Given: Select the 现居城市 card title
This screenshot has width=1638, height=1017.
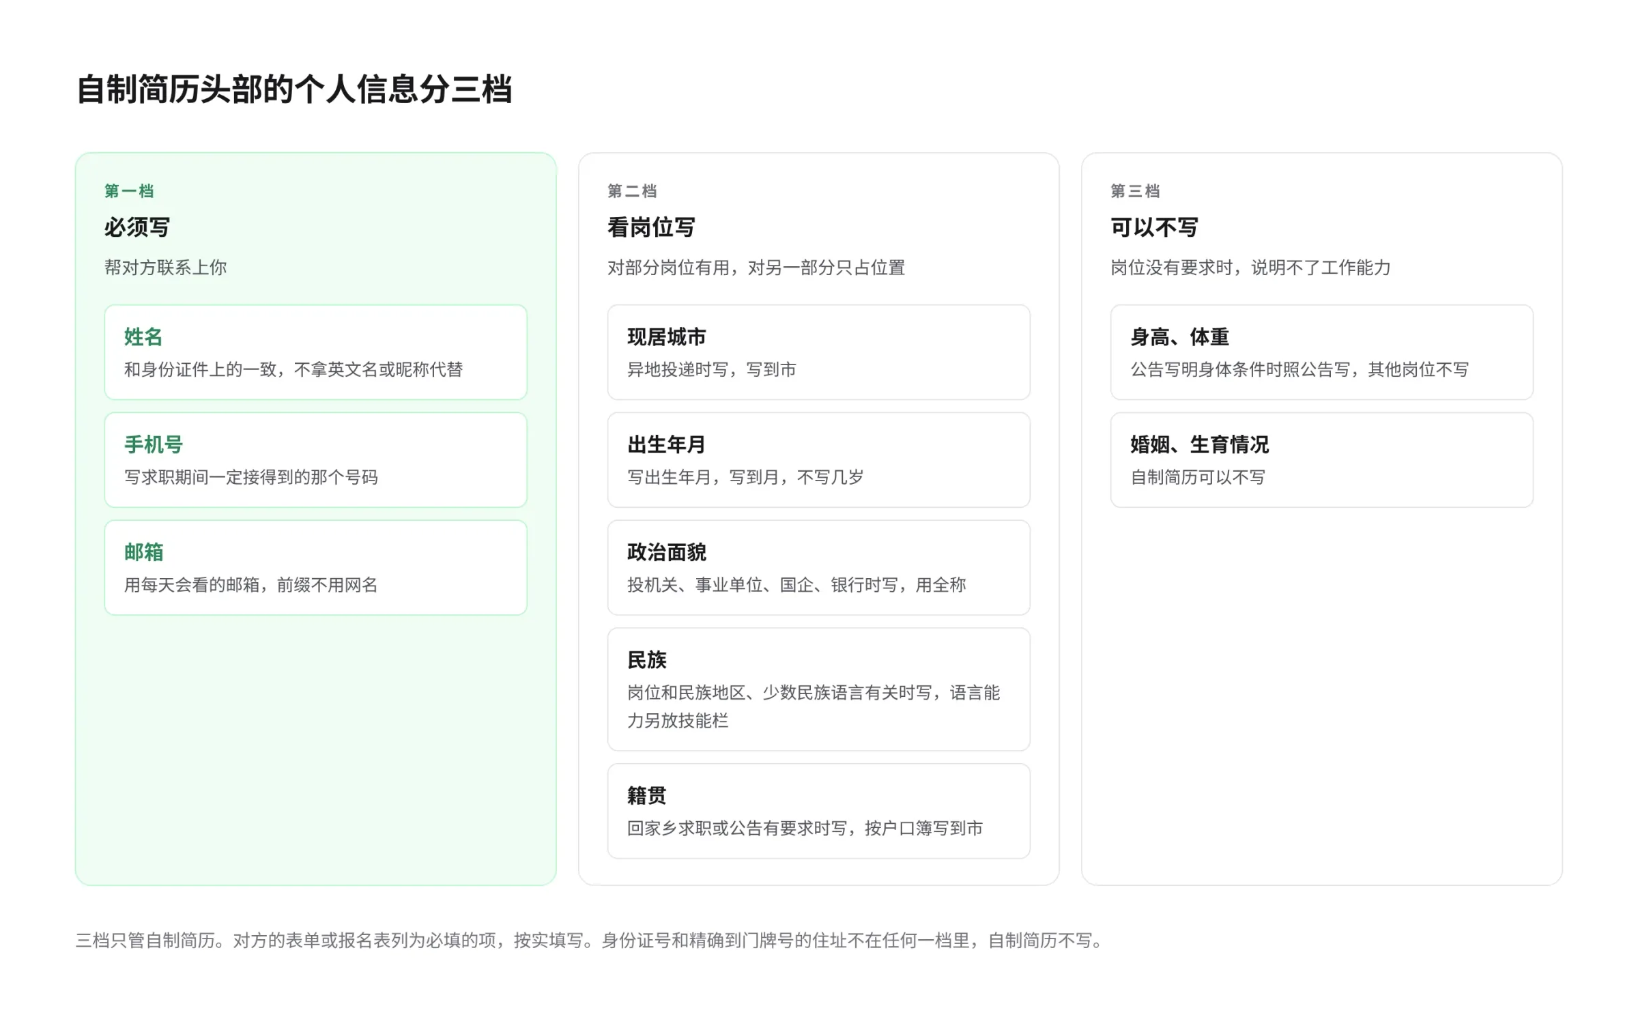Looking at the screenshot, I should [x=667, y=336].
